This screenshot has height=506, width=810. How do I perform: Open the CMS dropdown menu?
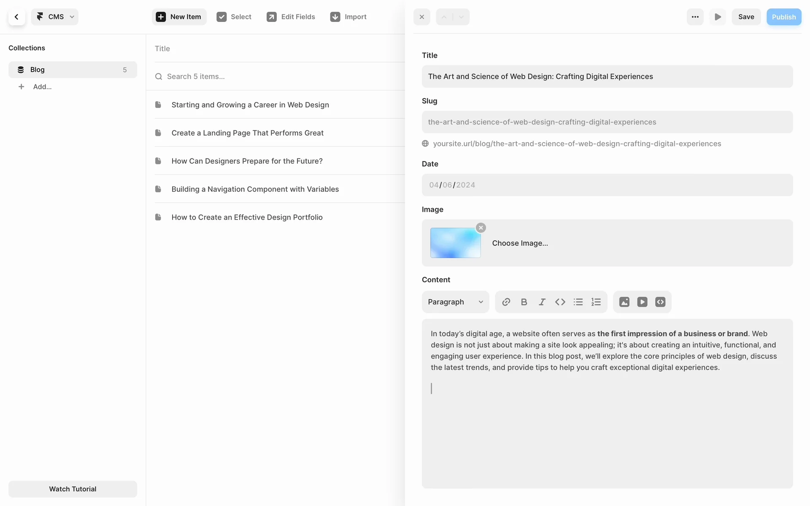point(55,17)
